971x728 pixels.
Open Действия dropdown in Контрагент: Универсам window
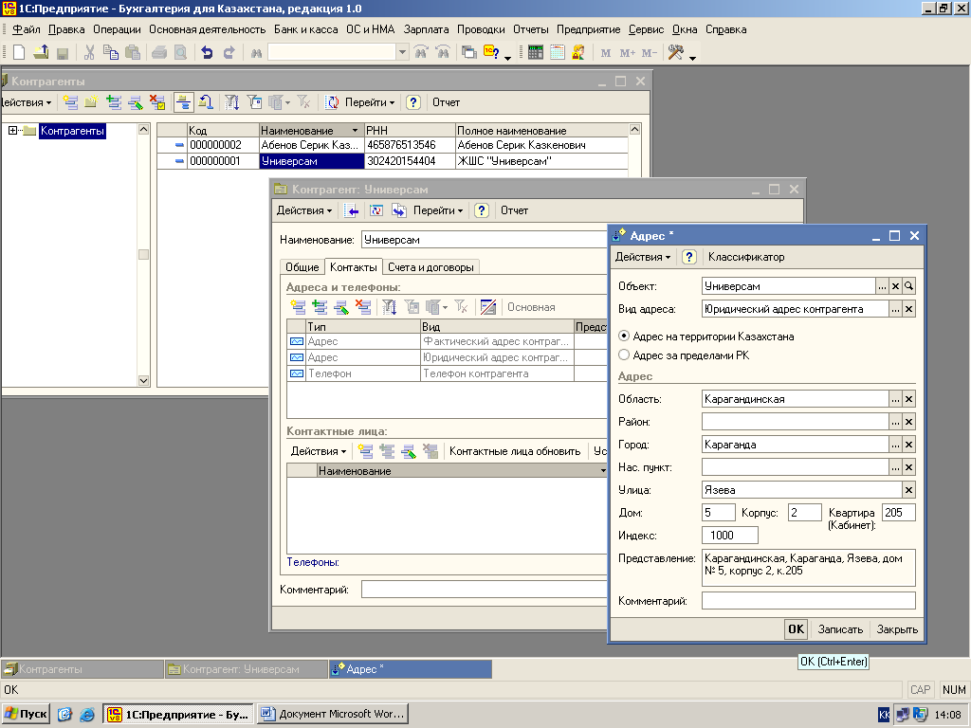pyautogui.click(x=304, y=210)
